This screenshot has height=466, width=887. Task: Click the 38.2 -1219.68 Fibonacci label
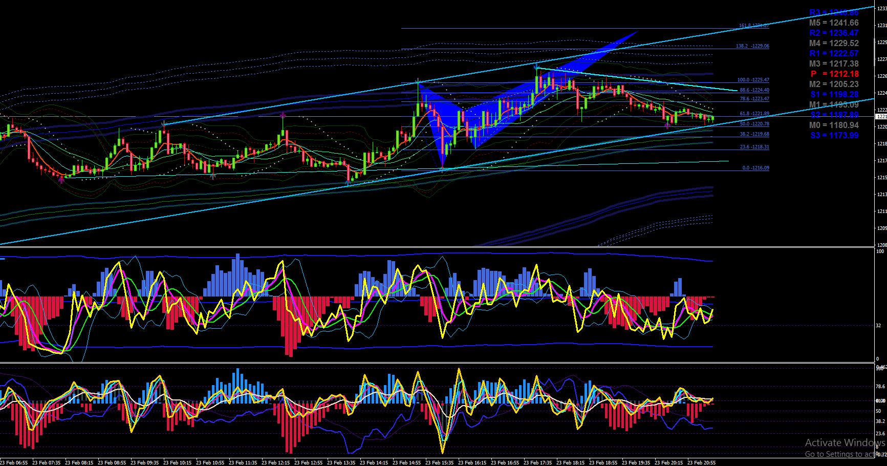click(x=754, y=134)
